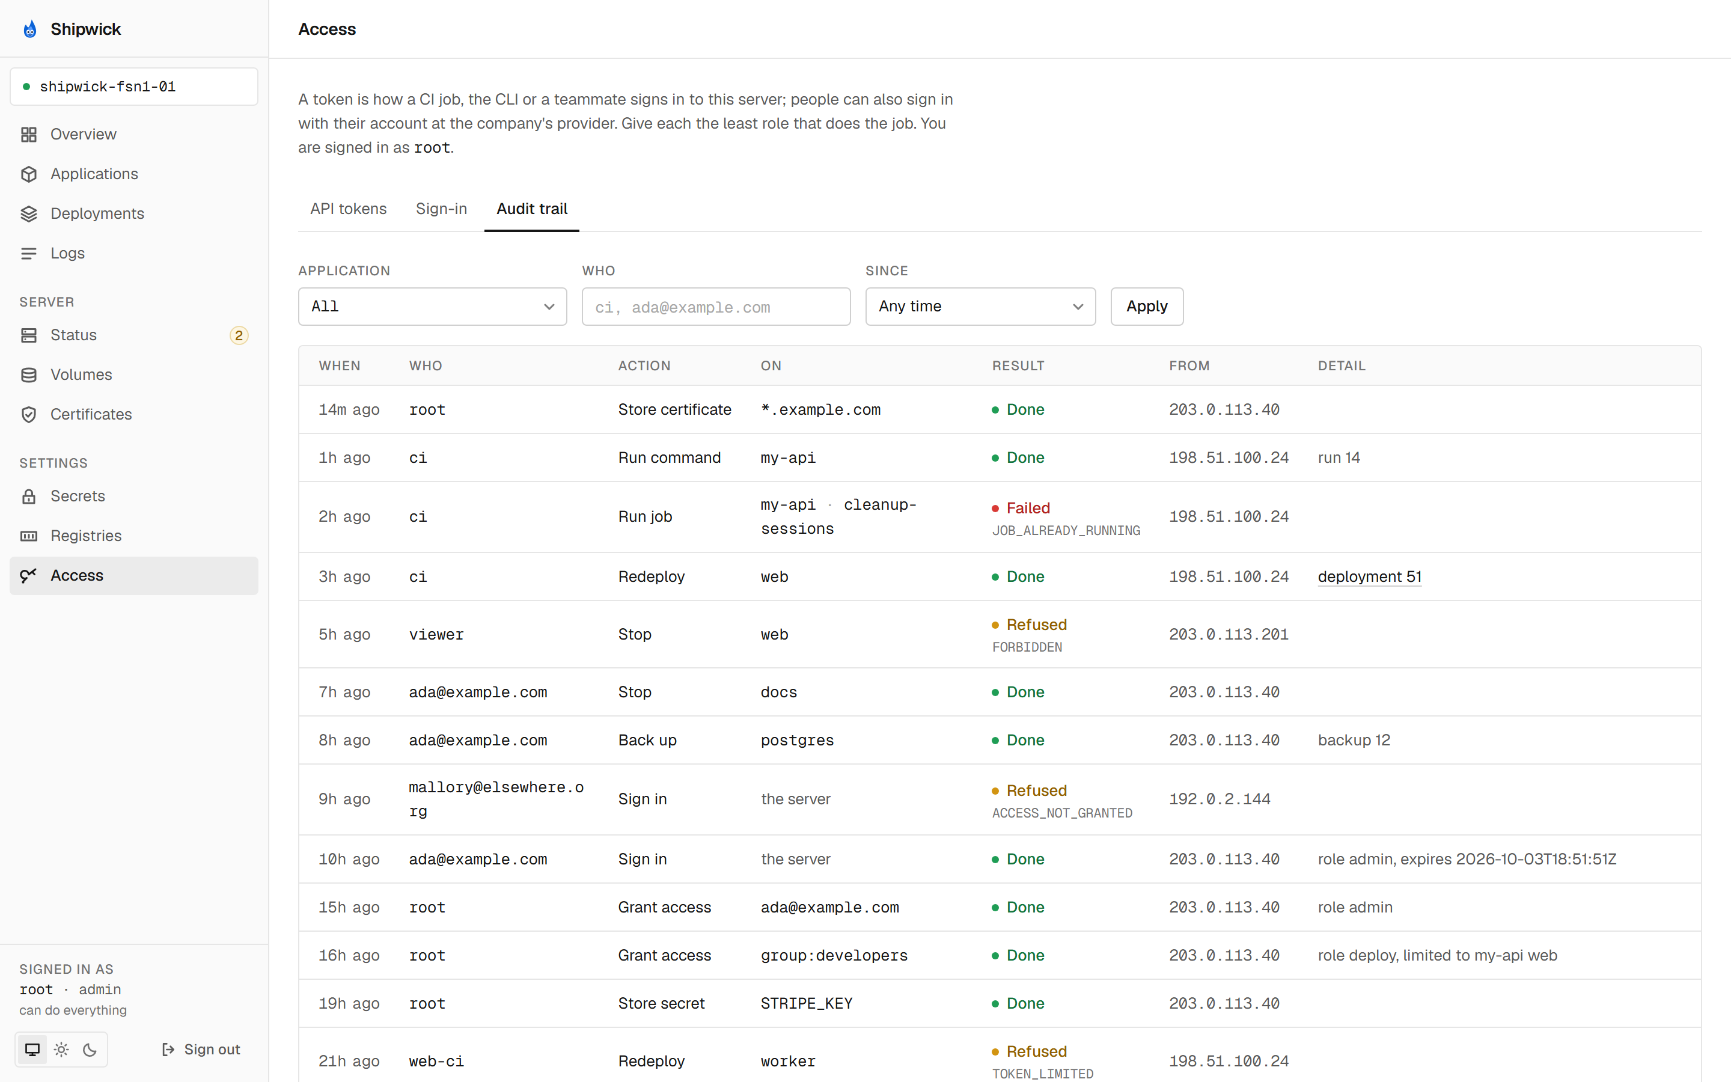Viewport: 1731px width, 1082px height.
Task: Click mallory@elsewhere.org in the Who column
Action: [496, 799]
